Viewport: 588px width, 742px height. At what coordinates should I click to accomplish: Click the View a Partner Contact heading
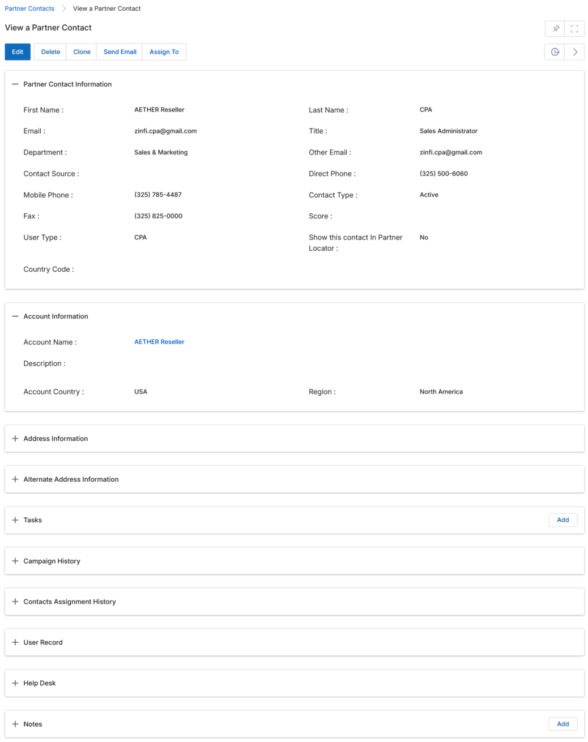(x=48, y=28)
